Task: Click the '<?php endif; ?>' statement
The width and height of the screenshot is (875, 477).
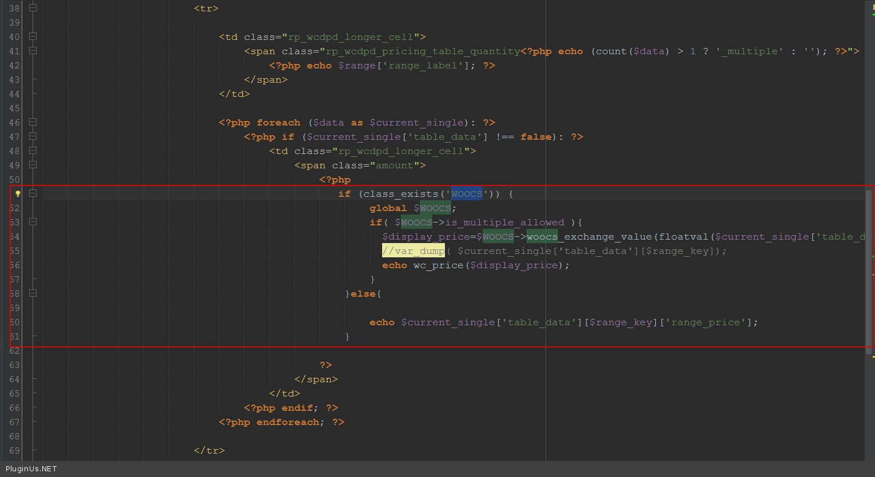Action: tap(291, 408)
